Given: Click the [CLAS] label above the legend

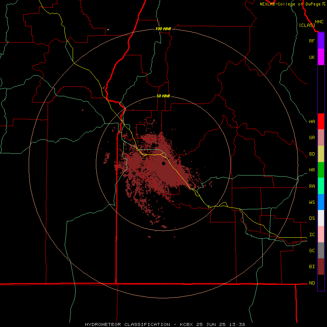Looking at the screenshot, I should 307,25.
